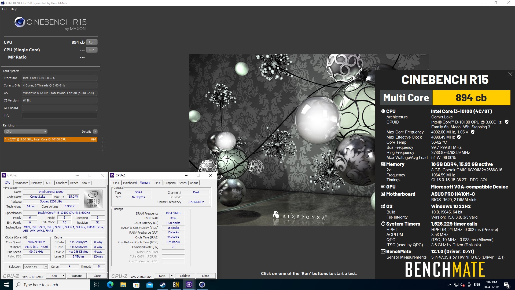Viewport: 515px width, 290px height.
Task: Open the notification center icon
Action: pyautogui.click(x=506, y=285)
